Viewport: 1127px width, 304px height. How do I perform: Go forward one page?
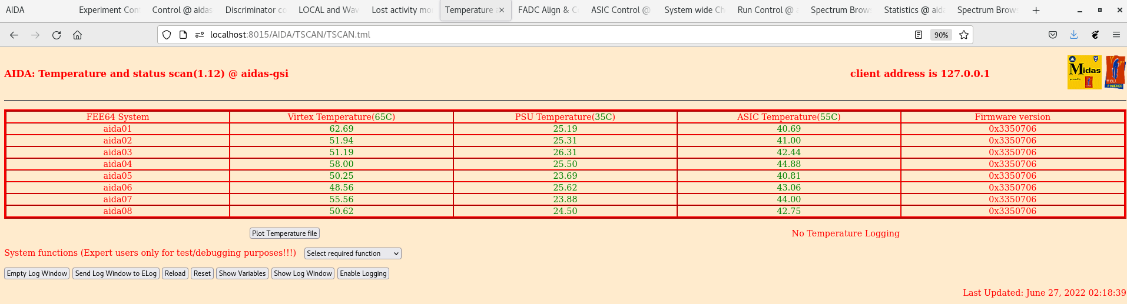[35, 35]
